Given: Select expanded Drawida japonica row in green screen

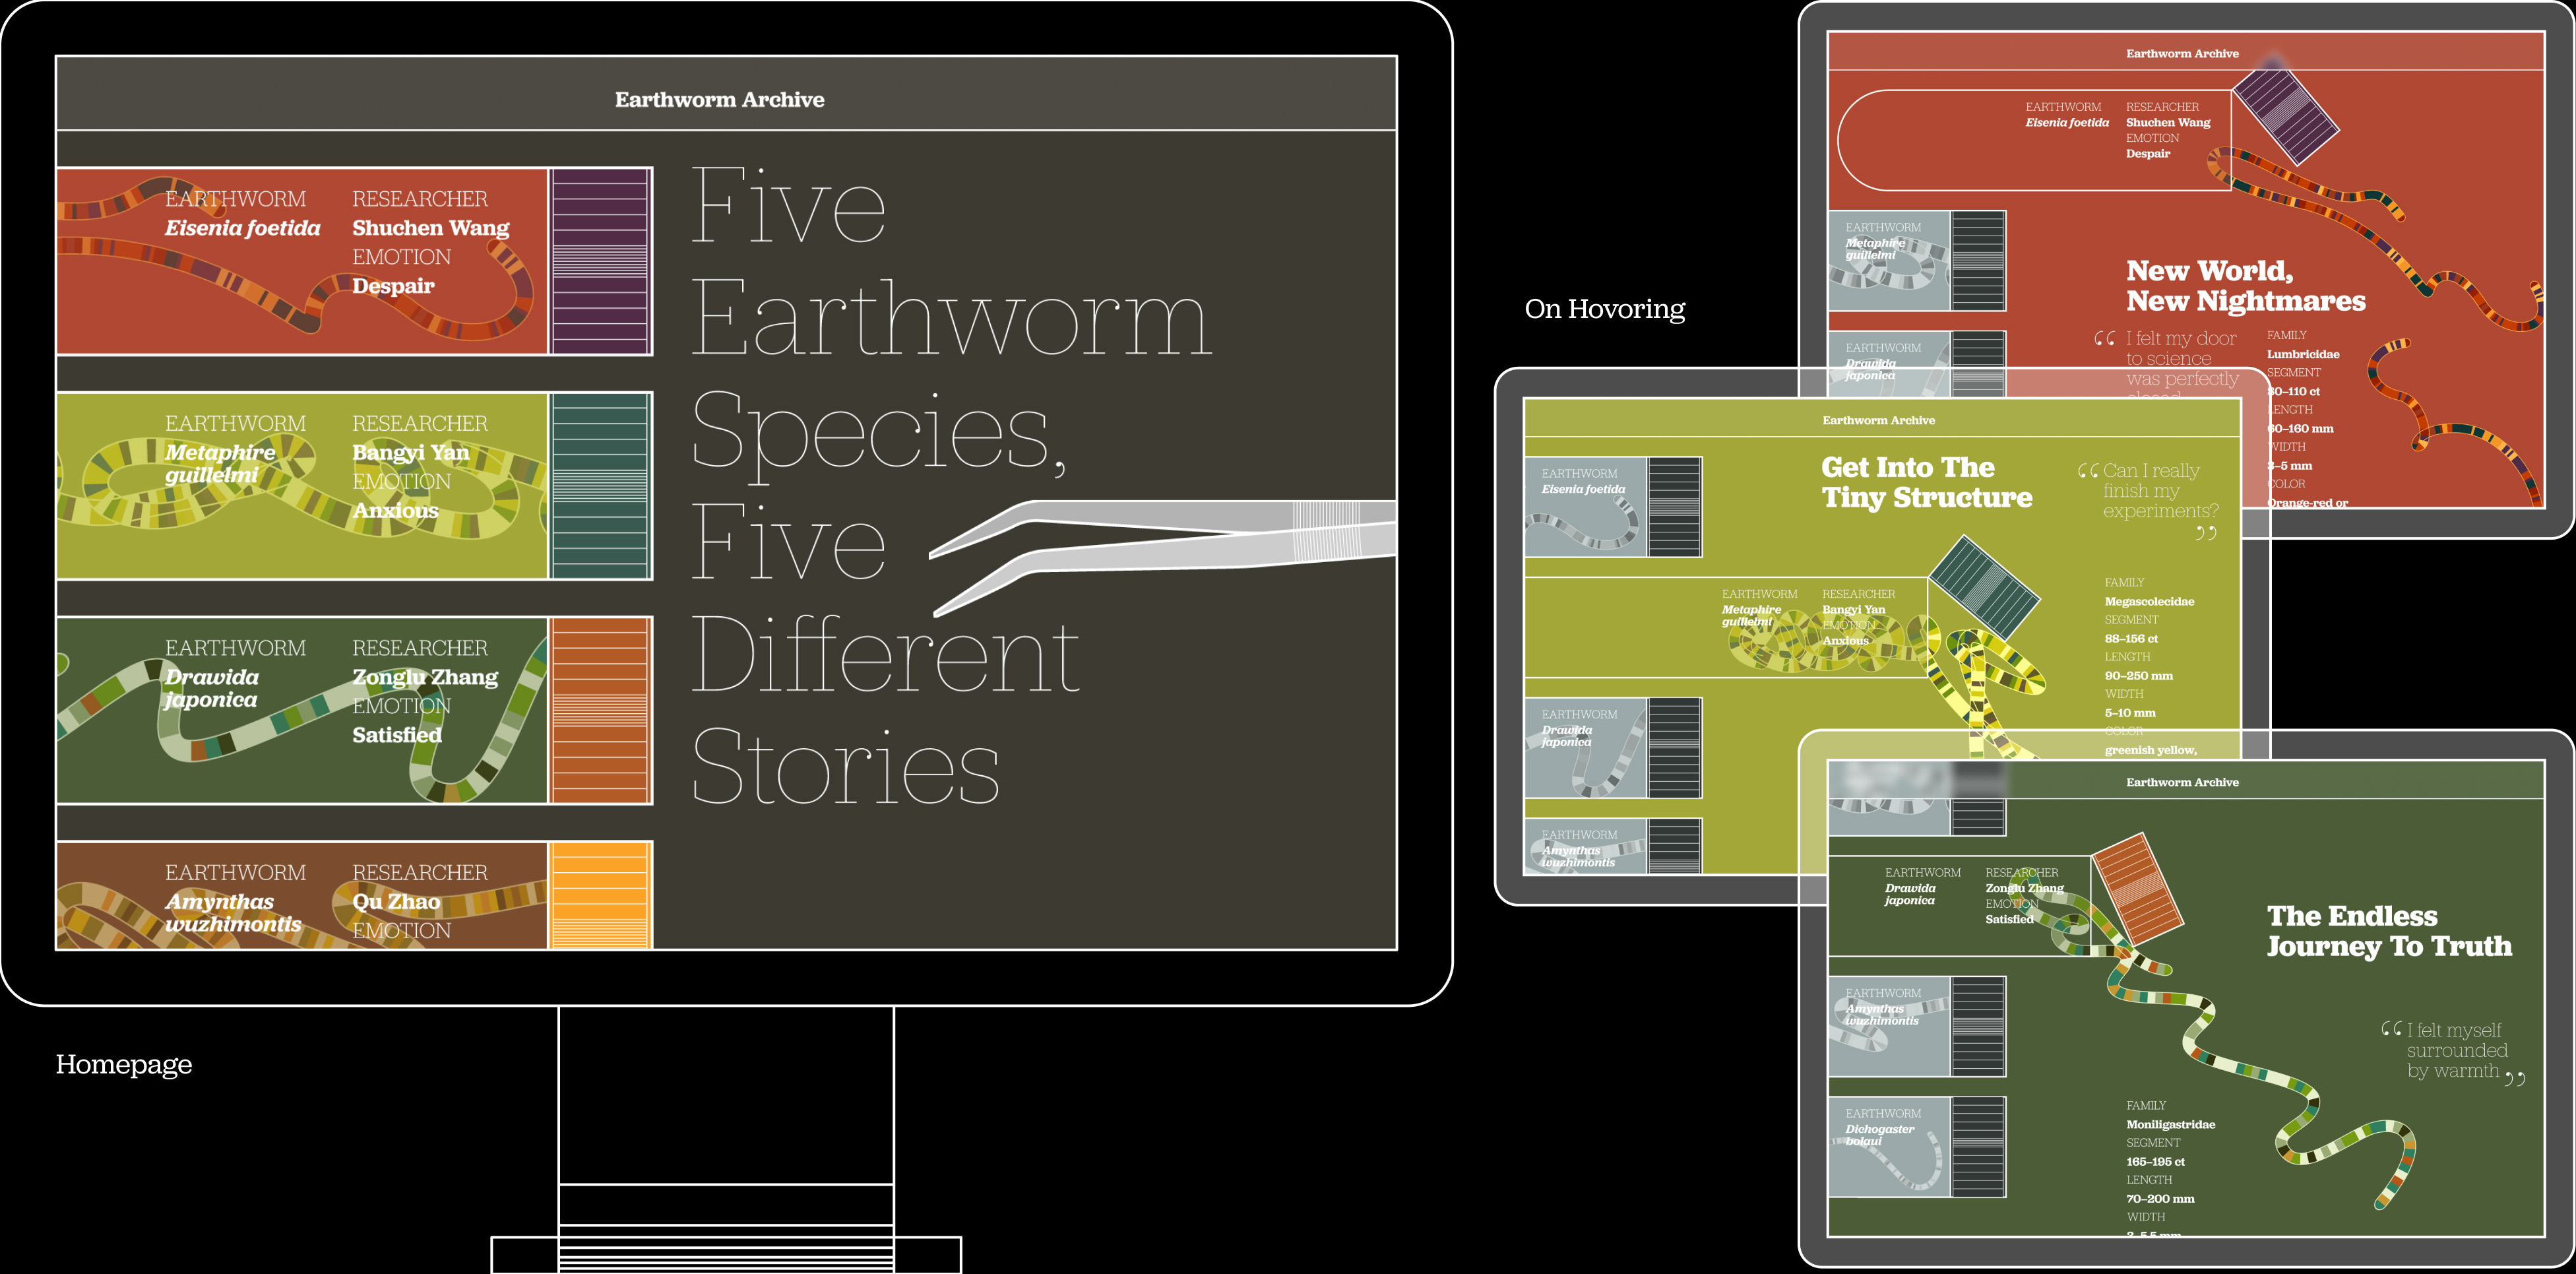Looking at the screenshot, I should (1960, 906).
